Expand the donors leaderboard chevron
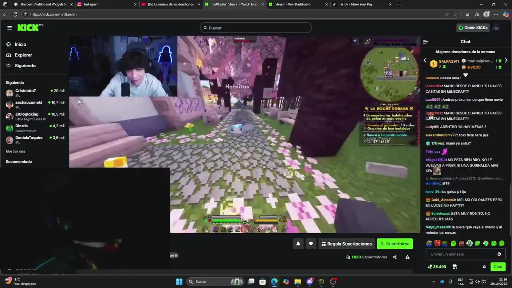This screenshot has width=512, height=288. point(466,75)
